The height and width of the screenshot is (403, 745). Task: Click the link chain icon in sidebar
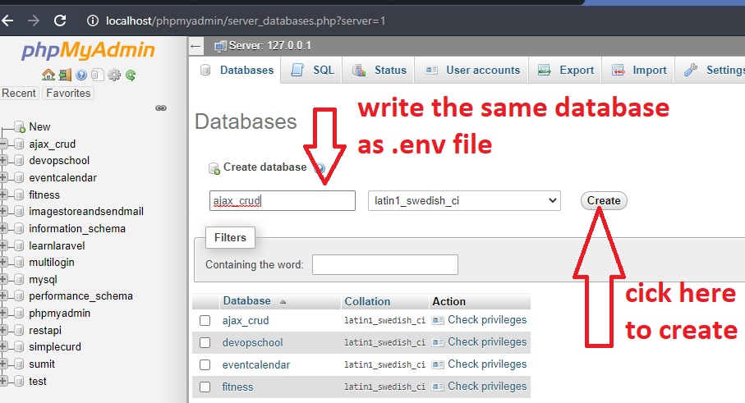pos(161,108)
